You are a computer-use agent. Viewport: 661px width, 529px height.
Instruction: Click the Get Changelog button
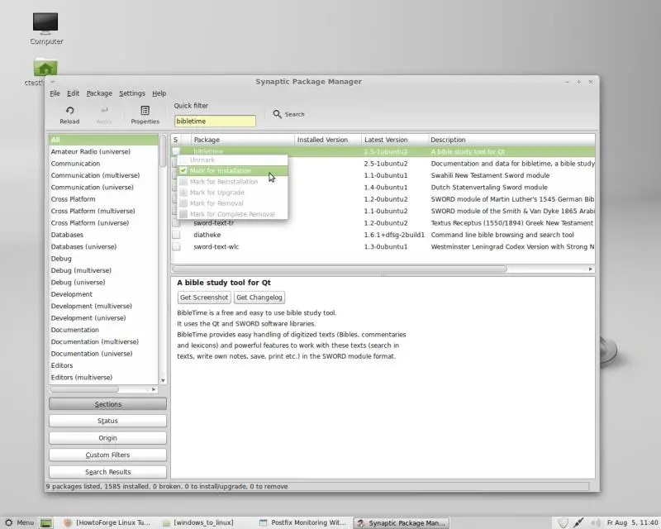pos(259,298)
